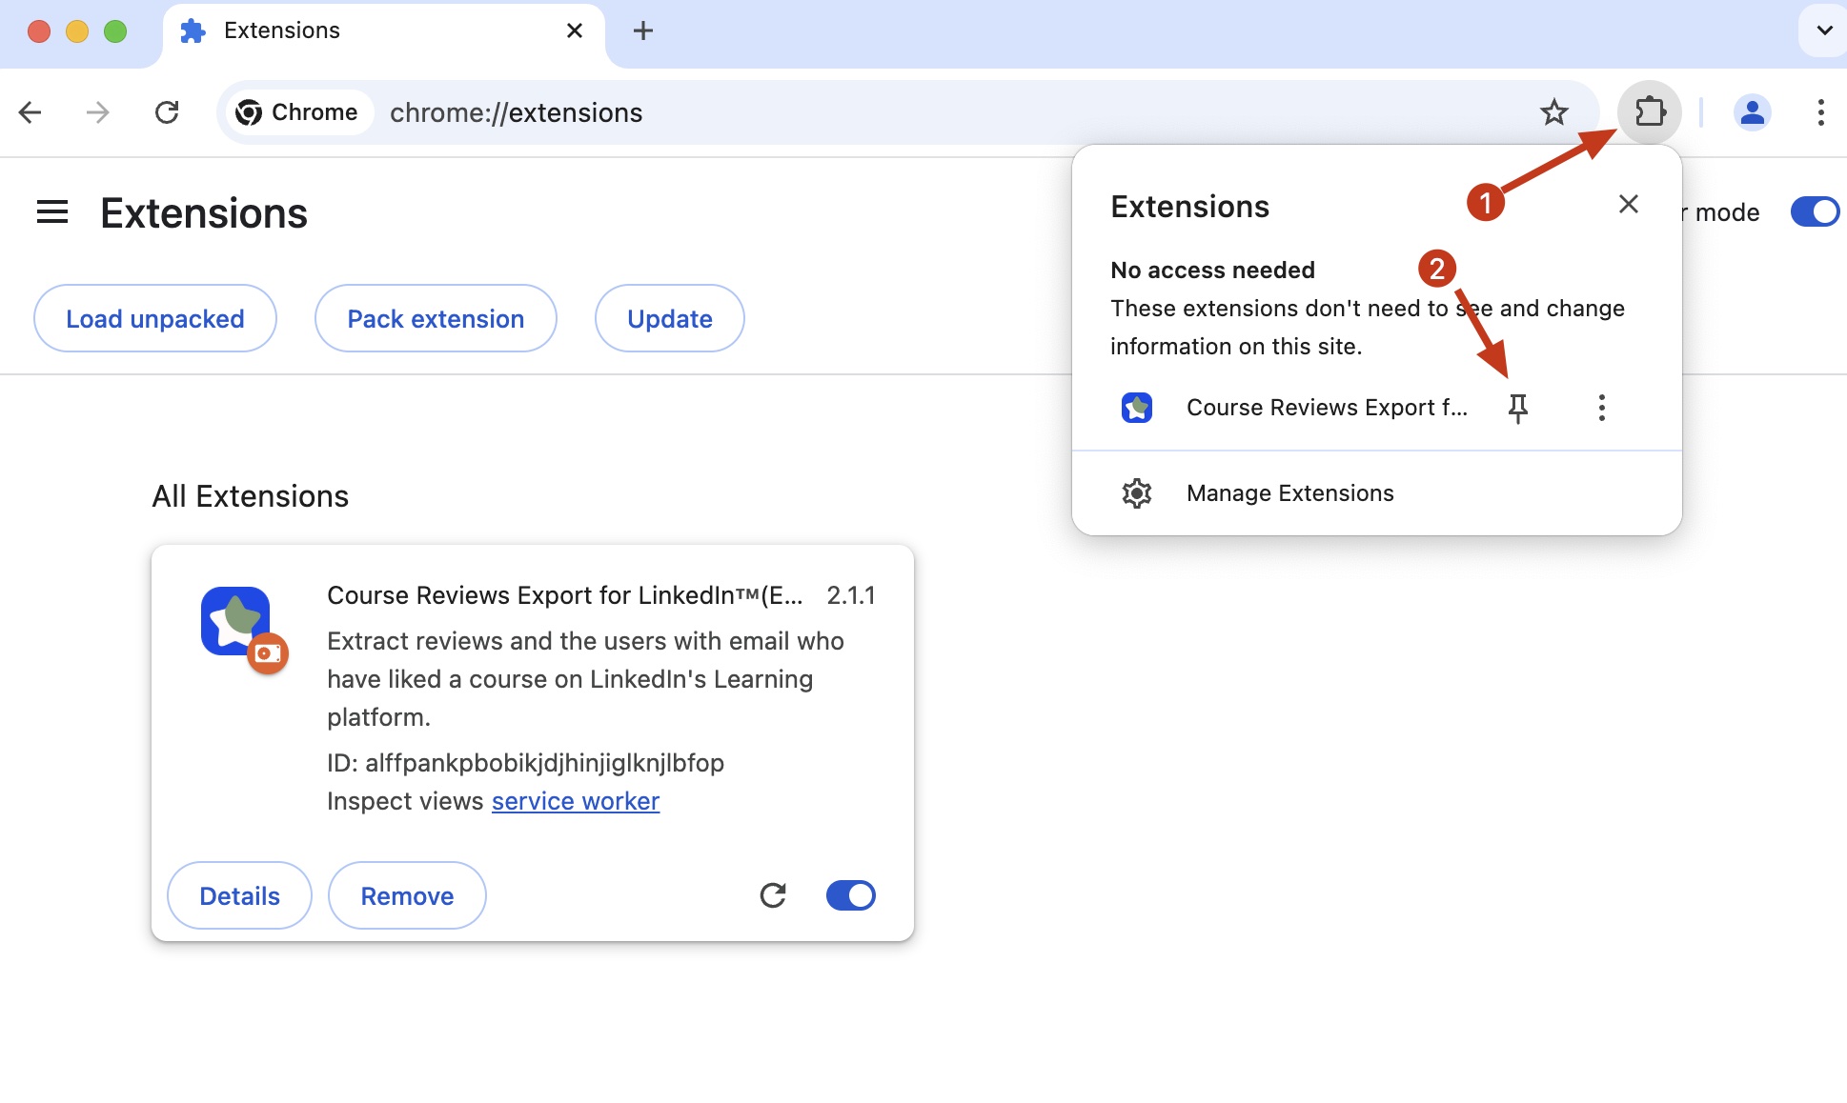This screenshot has width=1847, height=1103.
Task: Click the service worker inspect link
Action: pyautogui.click(x=575, y=801)
